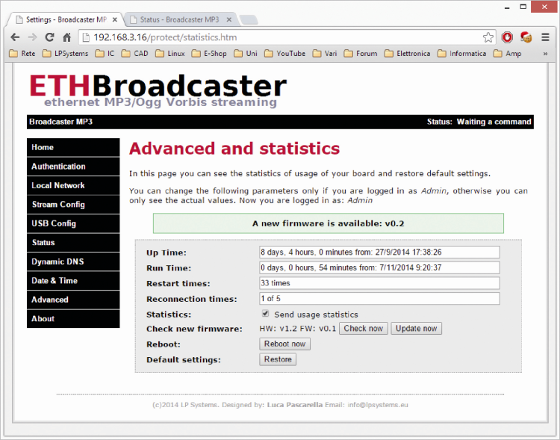Toggle the Send usage statistics checkbox
Image resolution: width=560 pixels, height=440 pixels.
point(265,314)
